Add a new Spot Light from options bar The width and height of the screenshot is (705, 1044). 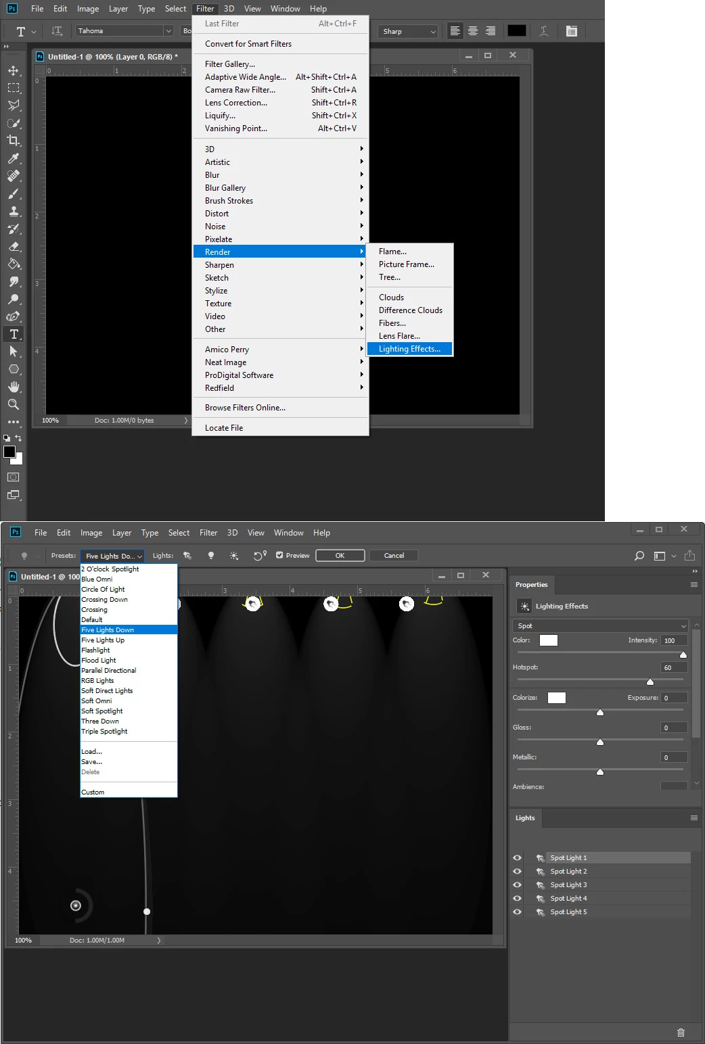(188, 556)
